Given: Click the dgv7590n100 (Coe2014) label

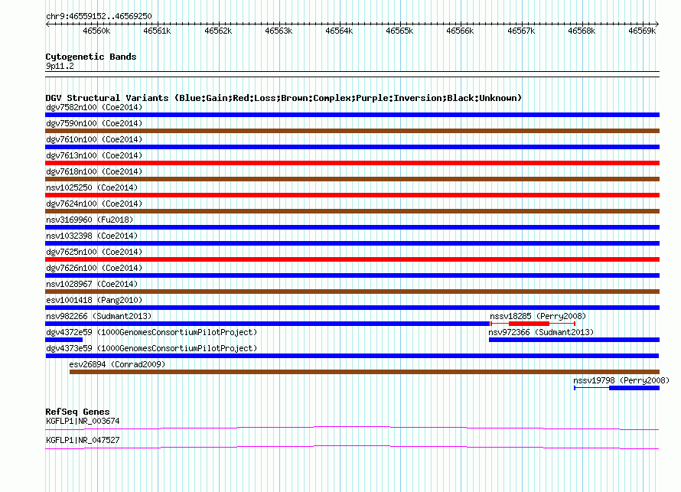Looking at the screenshot, I should coord(94,123).
